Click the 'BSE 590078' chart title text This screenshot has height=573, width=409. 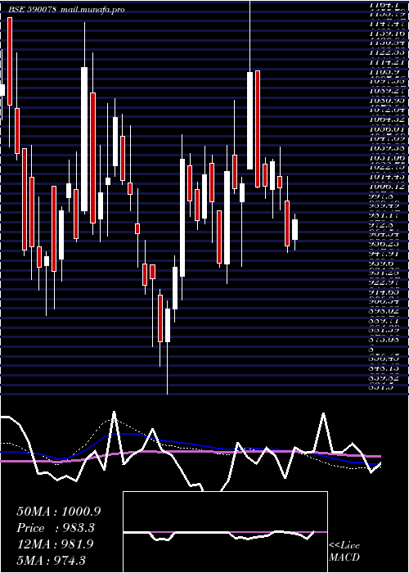(31, 10)
